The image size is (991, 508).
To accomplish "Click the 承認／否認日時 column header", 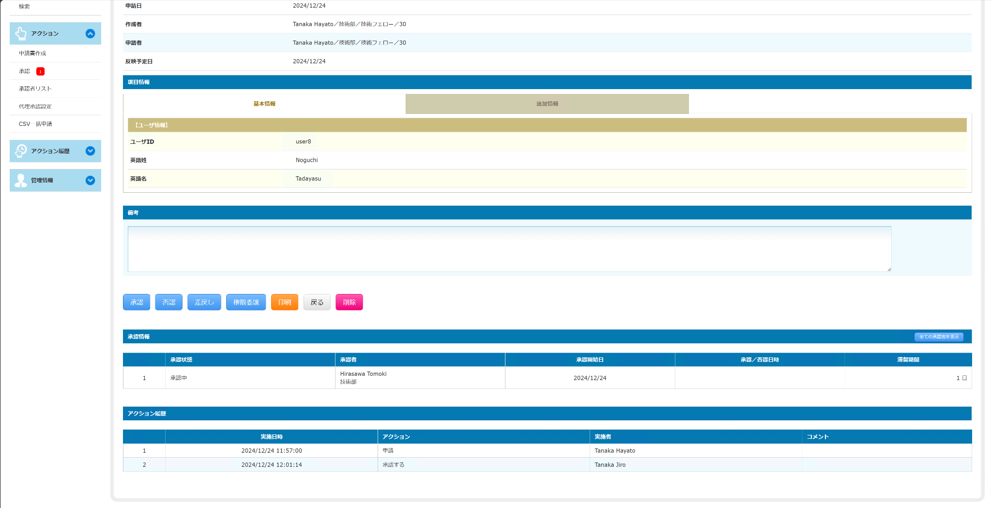I will click(x=760, y=360).
